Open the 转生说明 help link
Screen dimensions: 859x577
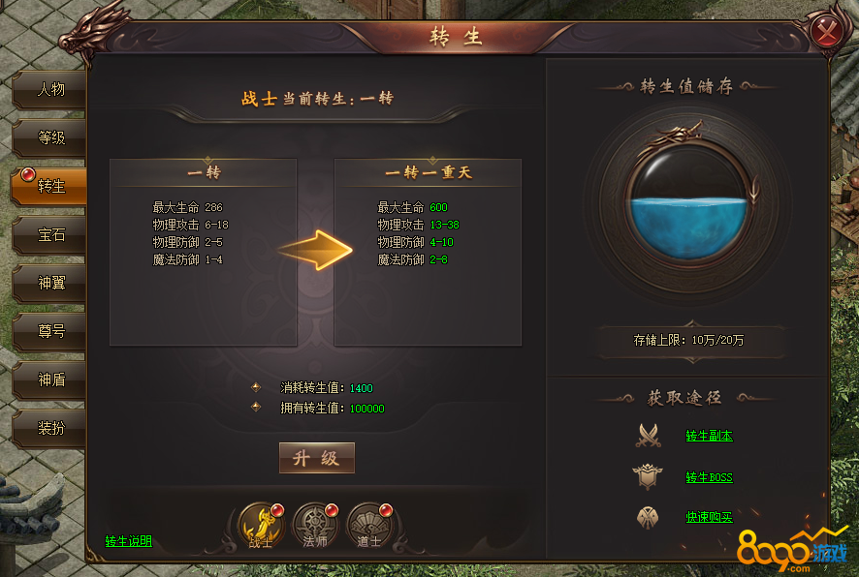tap(129, 541)
